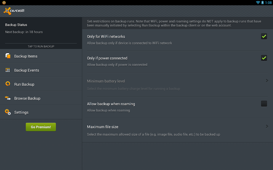
Task: Click the Run Backup circular arrow icon
Action: click(8, 84)
